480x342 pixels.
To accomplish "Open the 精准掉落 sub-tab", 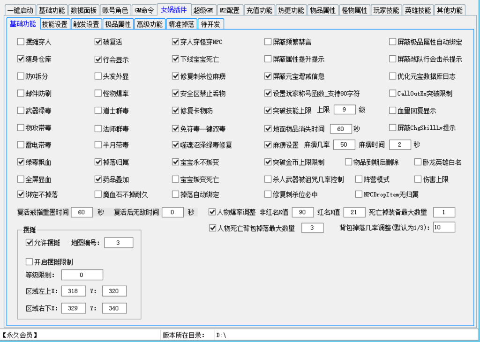I will click(x=181, y=23).
